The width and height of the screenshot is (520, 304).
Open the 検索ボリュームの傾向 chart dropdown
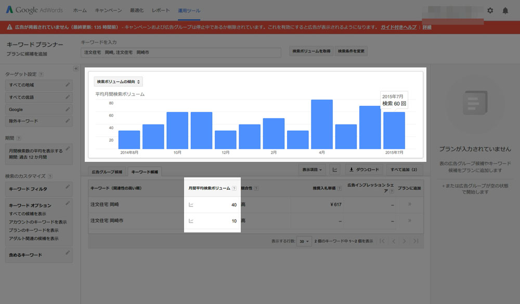pos(119,81)
